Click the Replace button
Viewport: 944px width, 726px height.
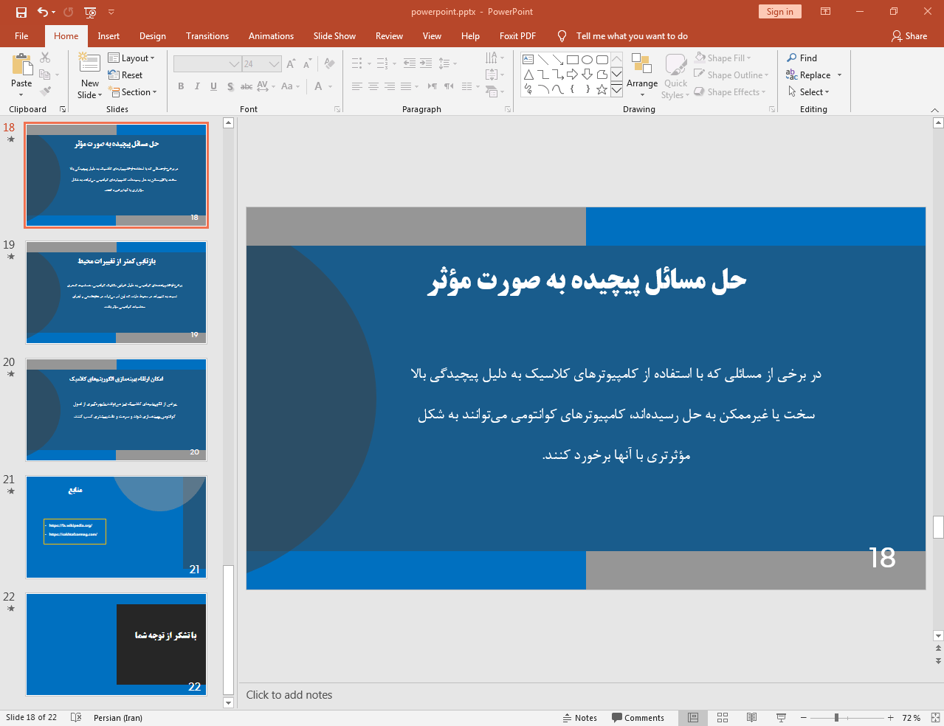coord(809,75)
